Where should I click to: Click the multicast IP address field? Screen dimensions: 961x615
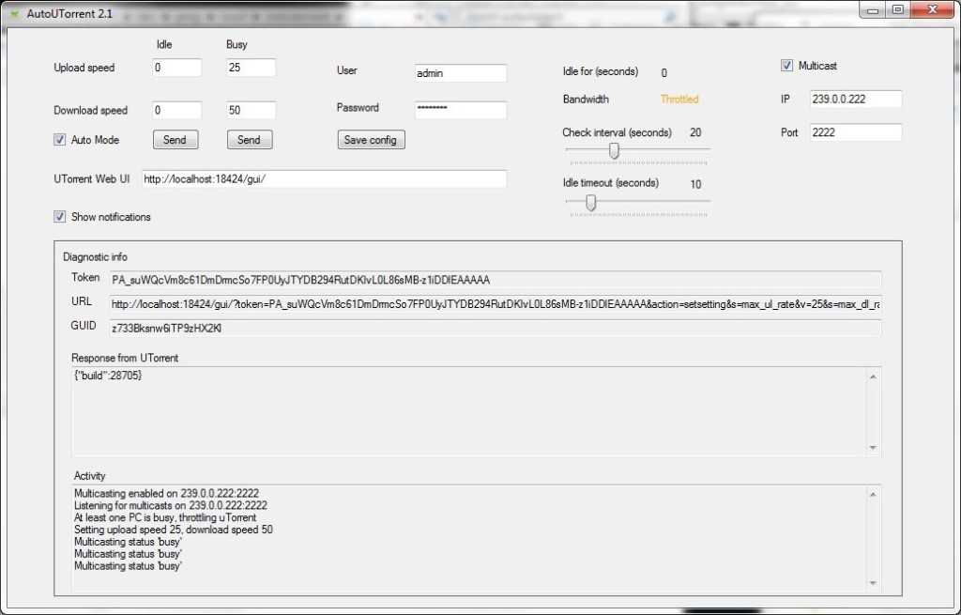(855, 99)
